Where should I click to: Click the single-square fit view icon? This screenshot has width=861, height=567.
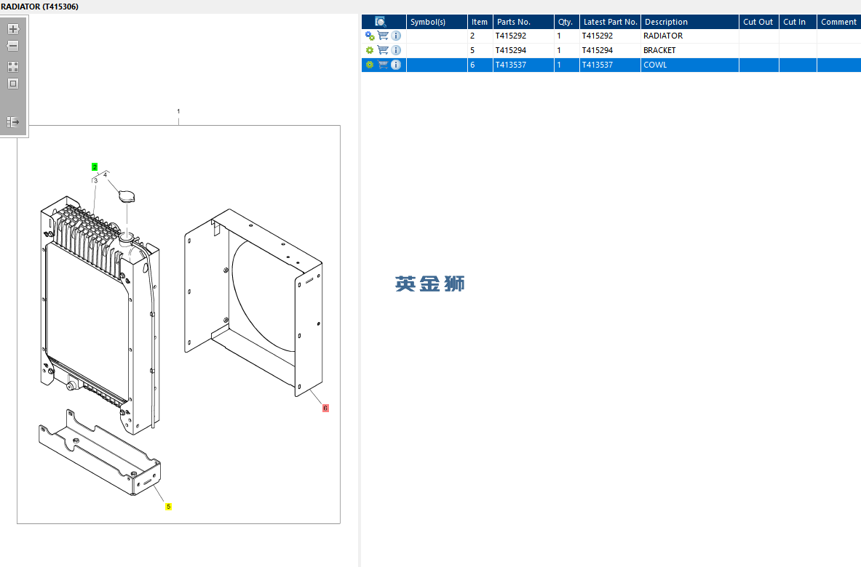13,84
